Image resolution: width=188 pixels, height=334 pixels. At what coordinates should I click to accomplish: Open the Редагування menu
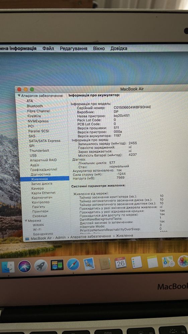click(74, 48)
